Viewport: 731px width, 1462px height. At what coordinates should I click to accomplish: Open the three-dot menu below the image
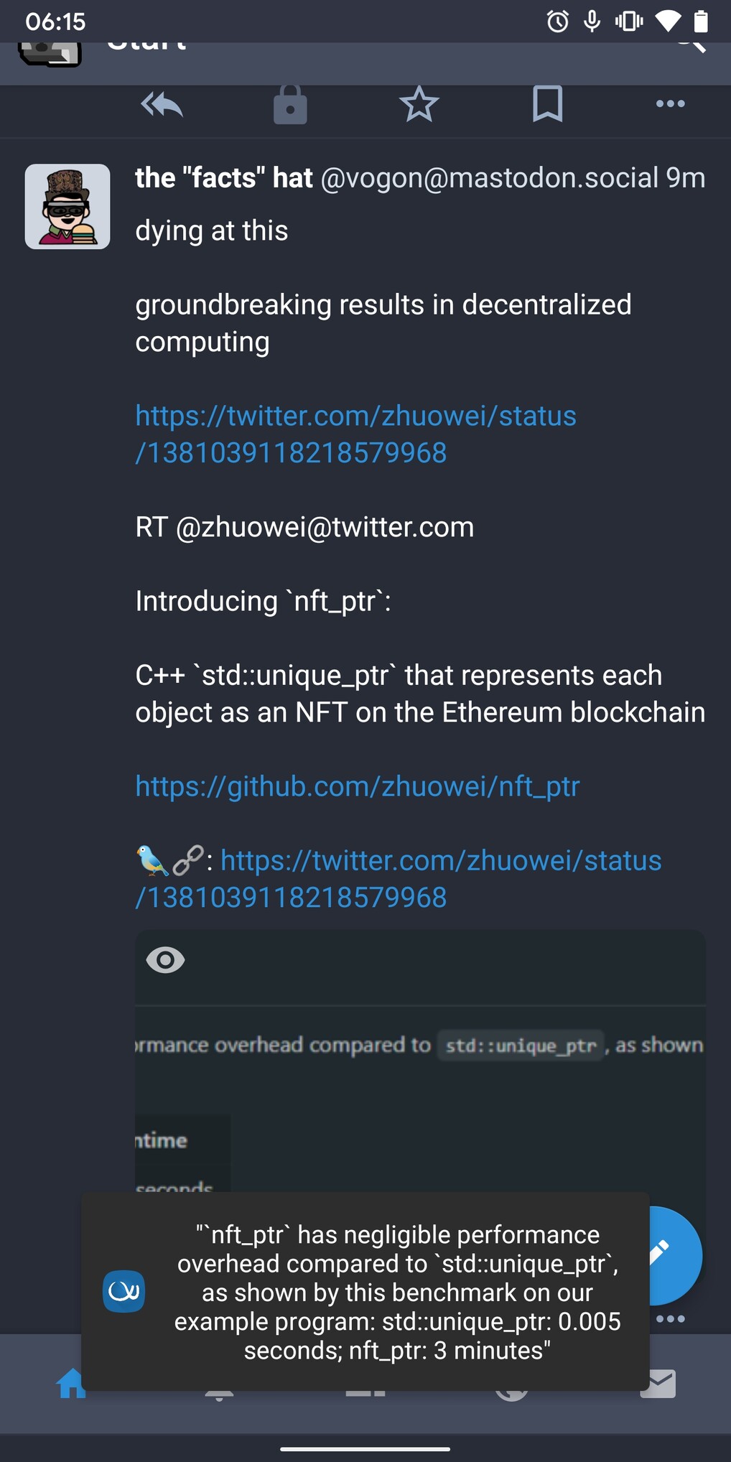point(670,1319)
